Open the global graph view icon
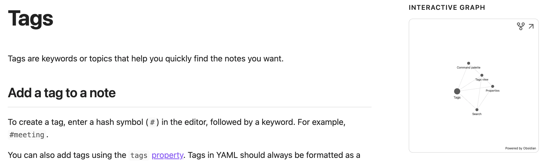This screenshot has height=161, width=557. 521,26
